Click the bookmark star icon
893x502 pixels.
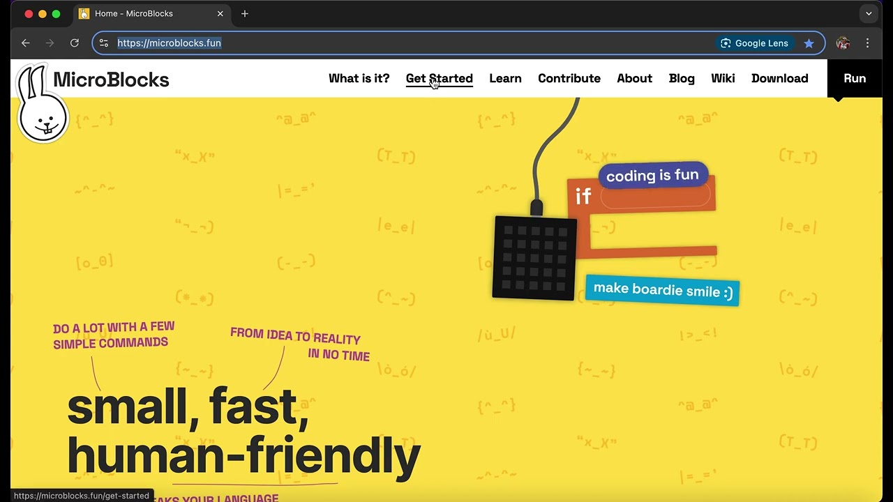809,43
